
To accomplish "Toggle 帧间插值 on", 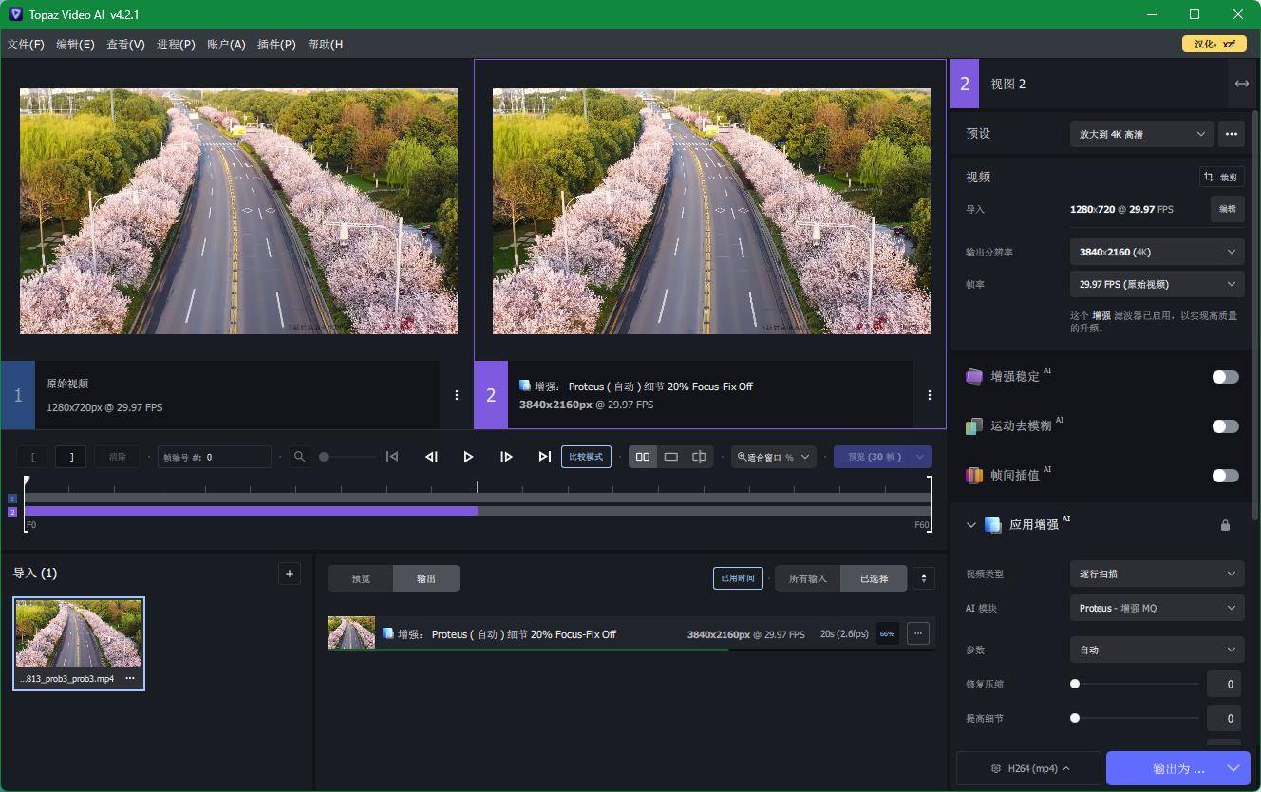I will tap(1225, 476).
